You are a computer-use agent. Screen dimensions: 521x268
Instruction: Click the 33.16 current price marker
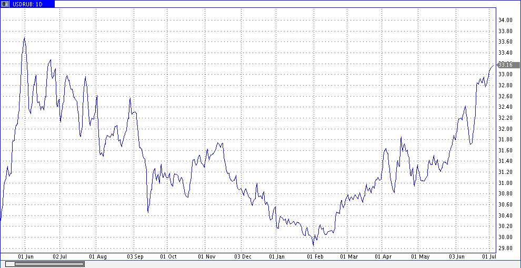coord(508,65)
